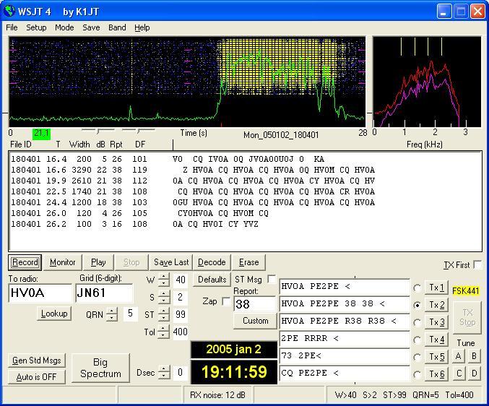Adjust the QRN spinner arrows
The height and width of the screenshot is (406, 489).
tap(112, 314)
